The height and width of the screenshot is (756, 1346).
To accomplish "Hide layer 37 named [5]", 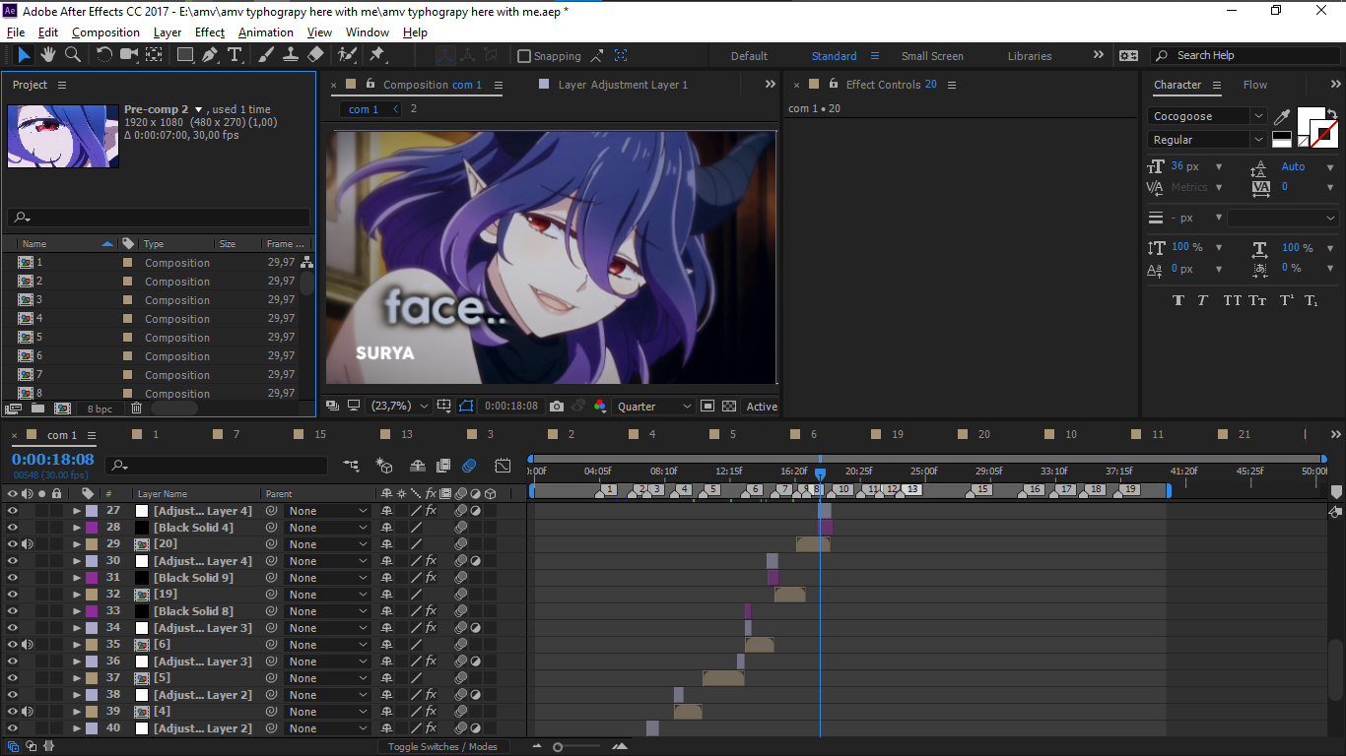I will (x=13, y=678).
